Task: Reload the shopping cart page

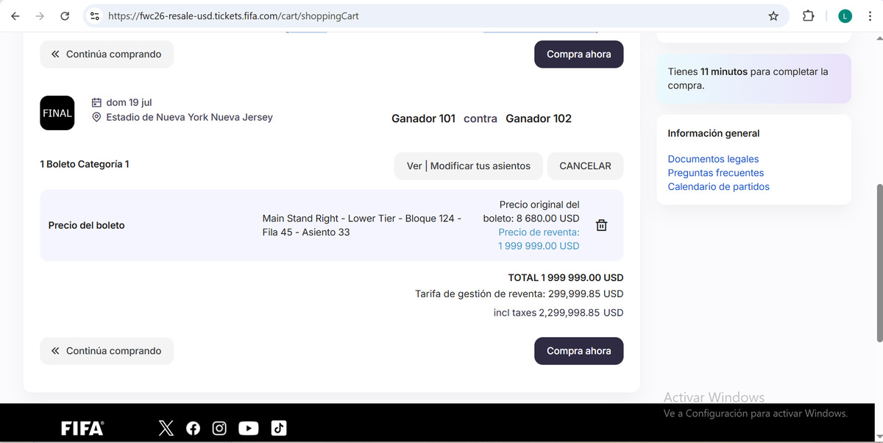Action: click(65, 15)
